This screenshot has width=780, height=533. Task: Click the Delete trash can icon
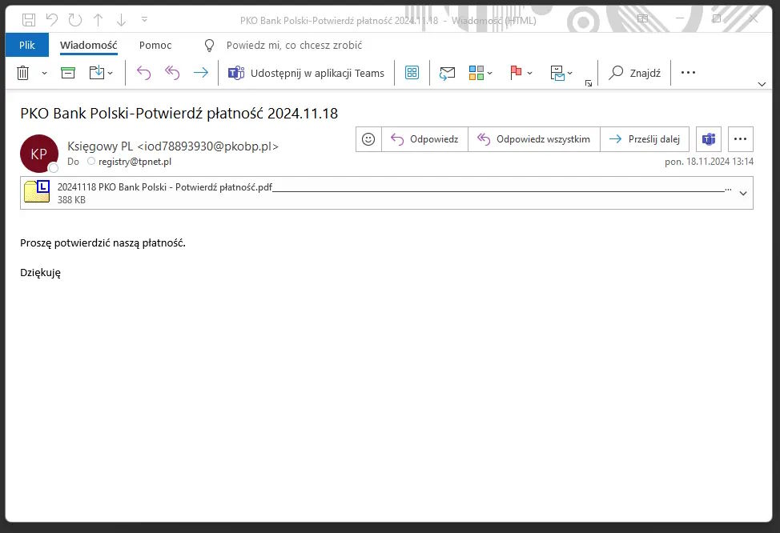(x=23, y=73)
